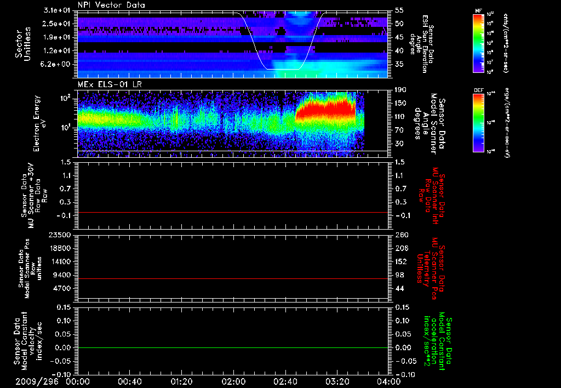Click the red line in MU Scanner +30V plot
The image size is (561, 388).
[232, 212]
